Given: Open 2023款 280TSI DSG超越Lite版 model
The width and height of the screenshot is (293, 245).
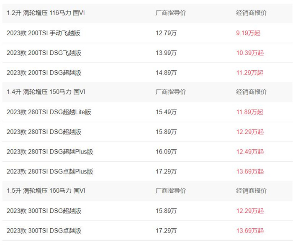Looking at the screenshot, I should 49,112.
